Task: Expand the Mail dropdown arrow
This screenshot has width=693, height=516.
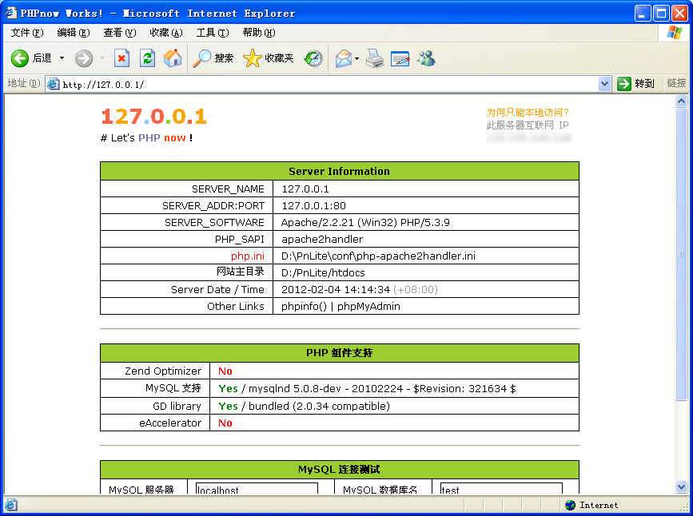Action: (356, 58)
